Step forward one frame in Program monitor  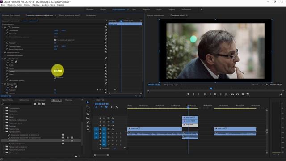point(220,94)
